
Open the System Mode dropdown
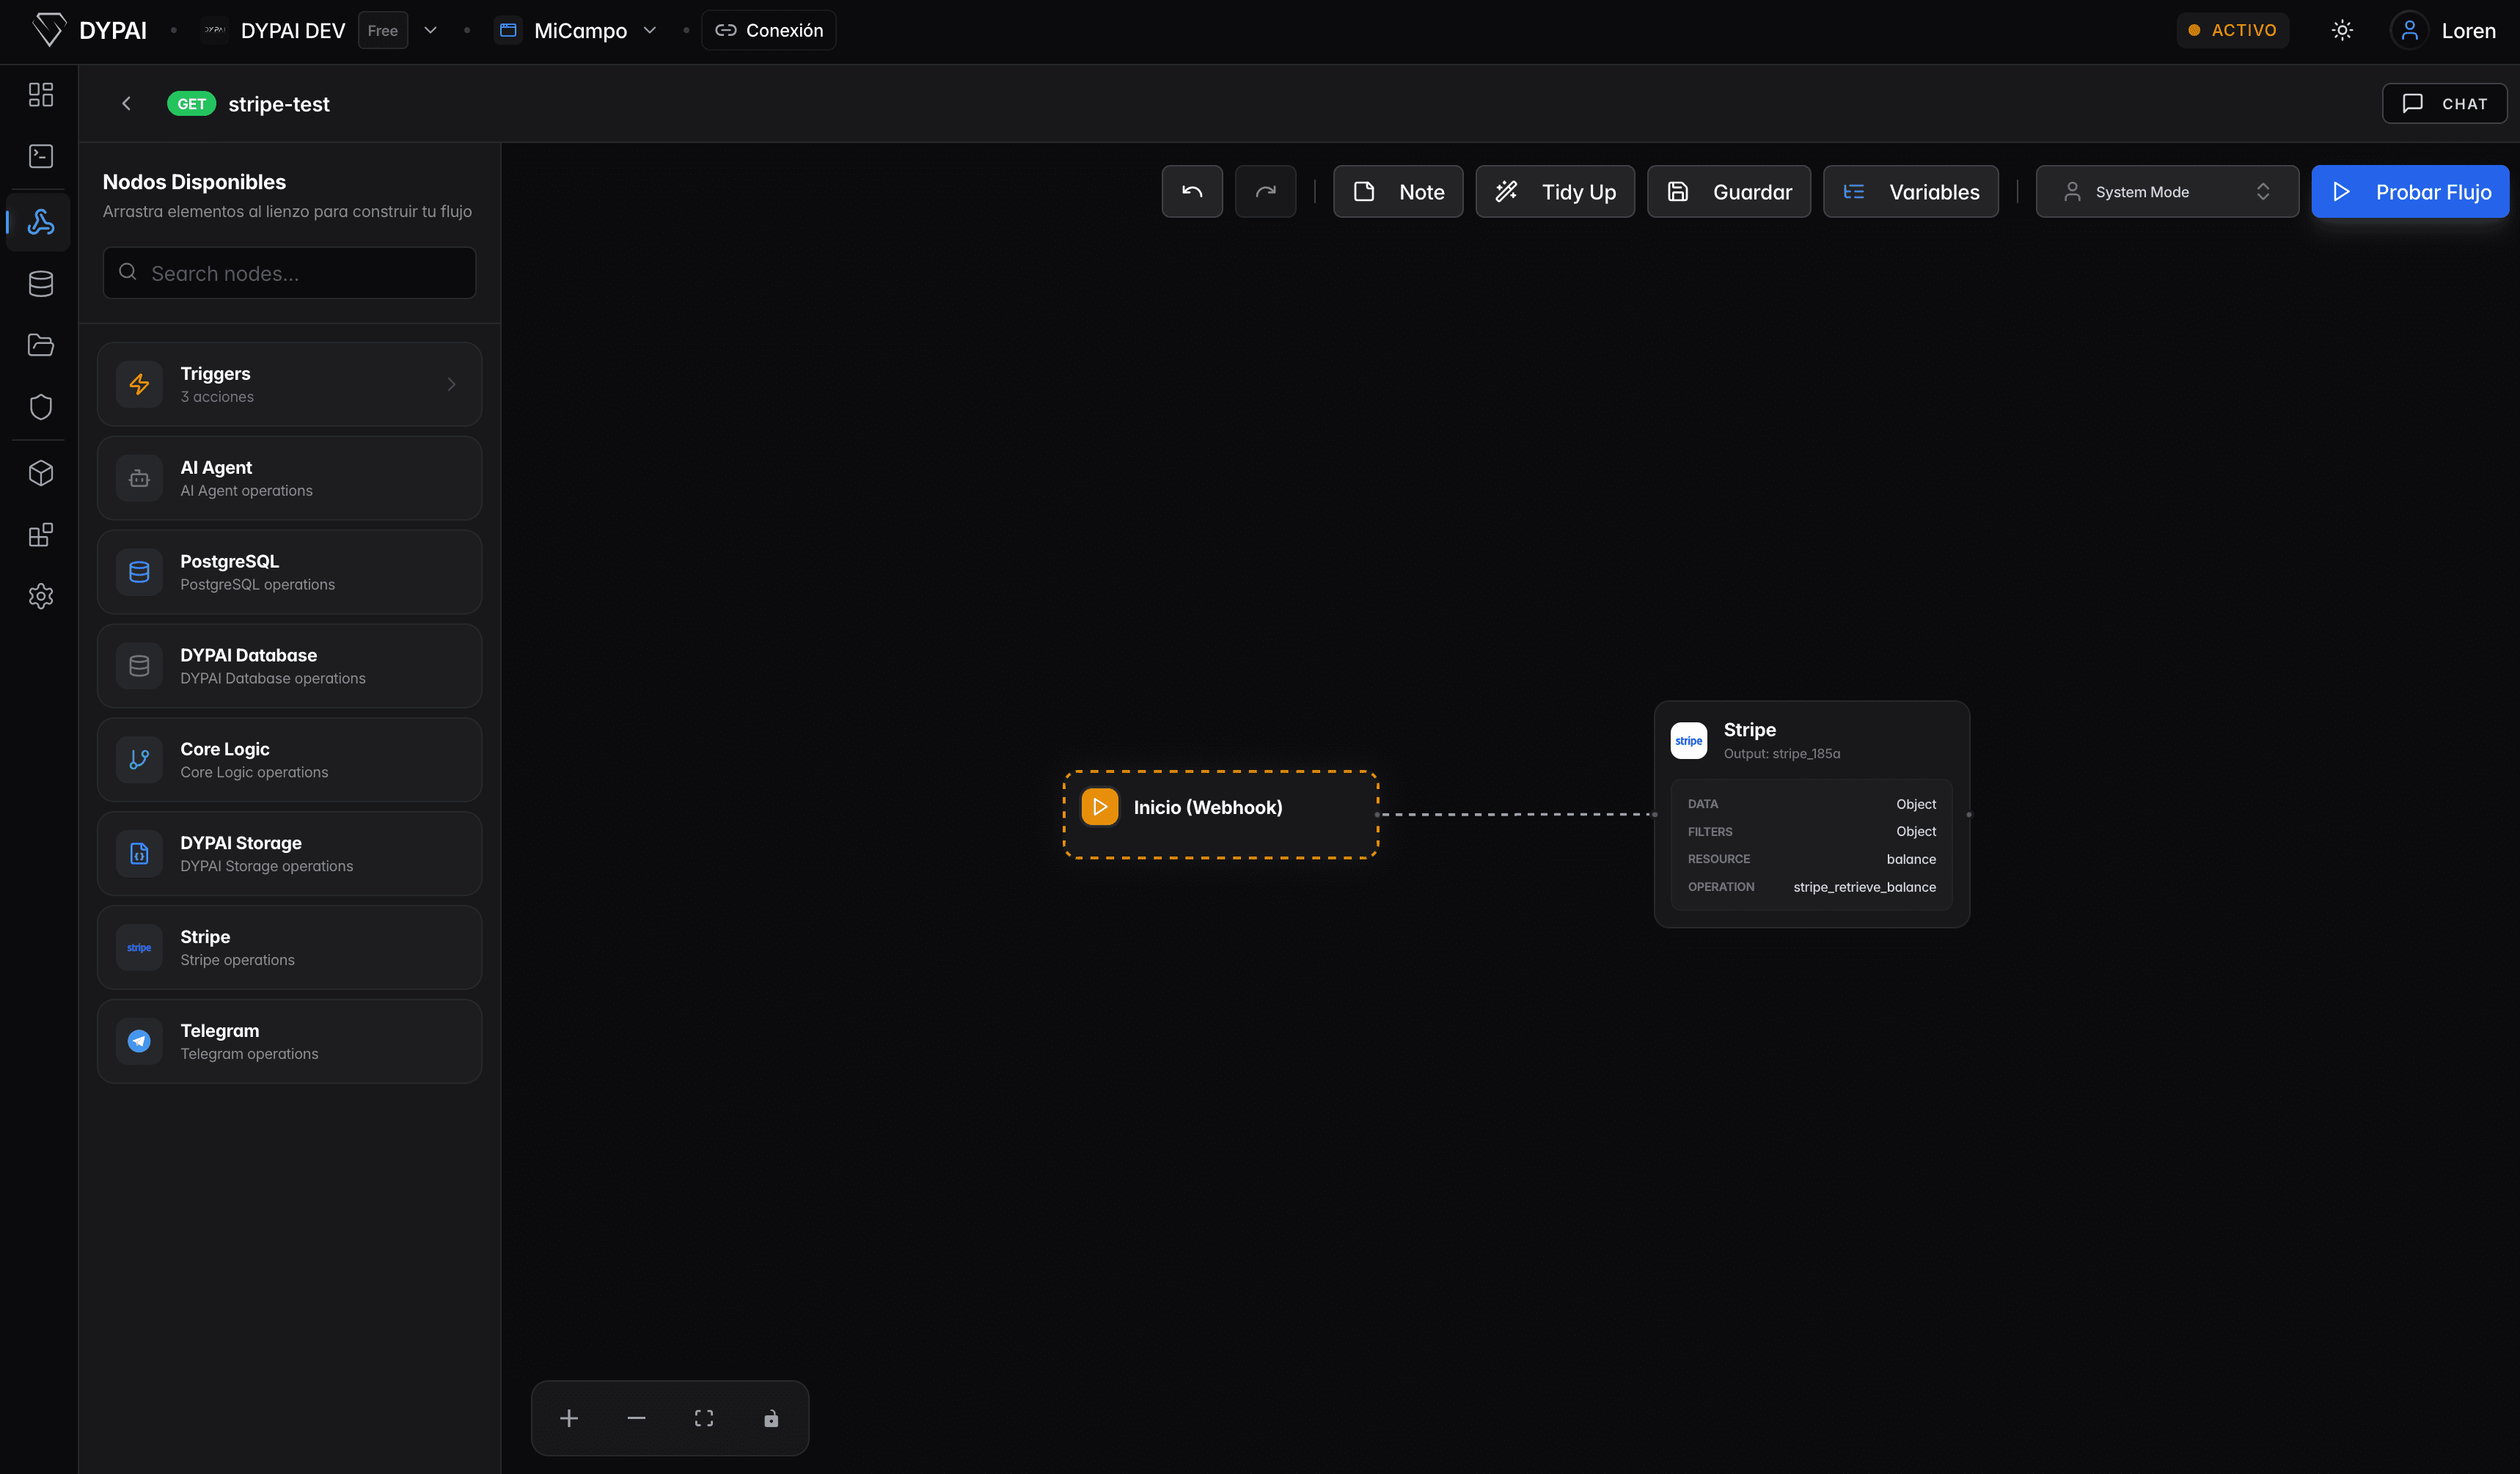(2167, 191)
